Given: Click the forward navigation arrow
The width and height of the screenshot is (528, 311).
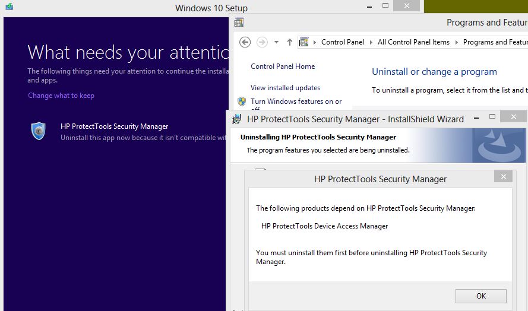Looking at the screenshot, I should click(x=262, y=42).
